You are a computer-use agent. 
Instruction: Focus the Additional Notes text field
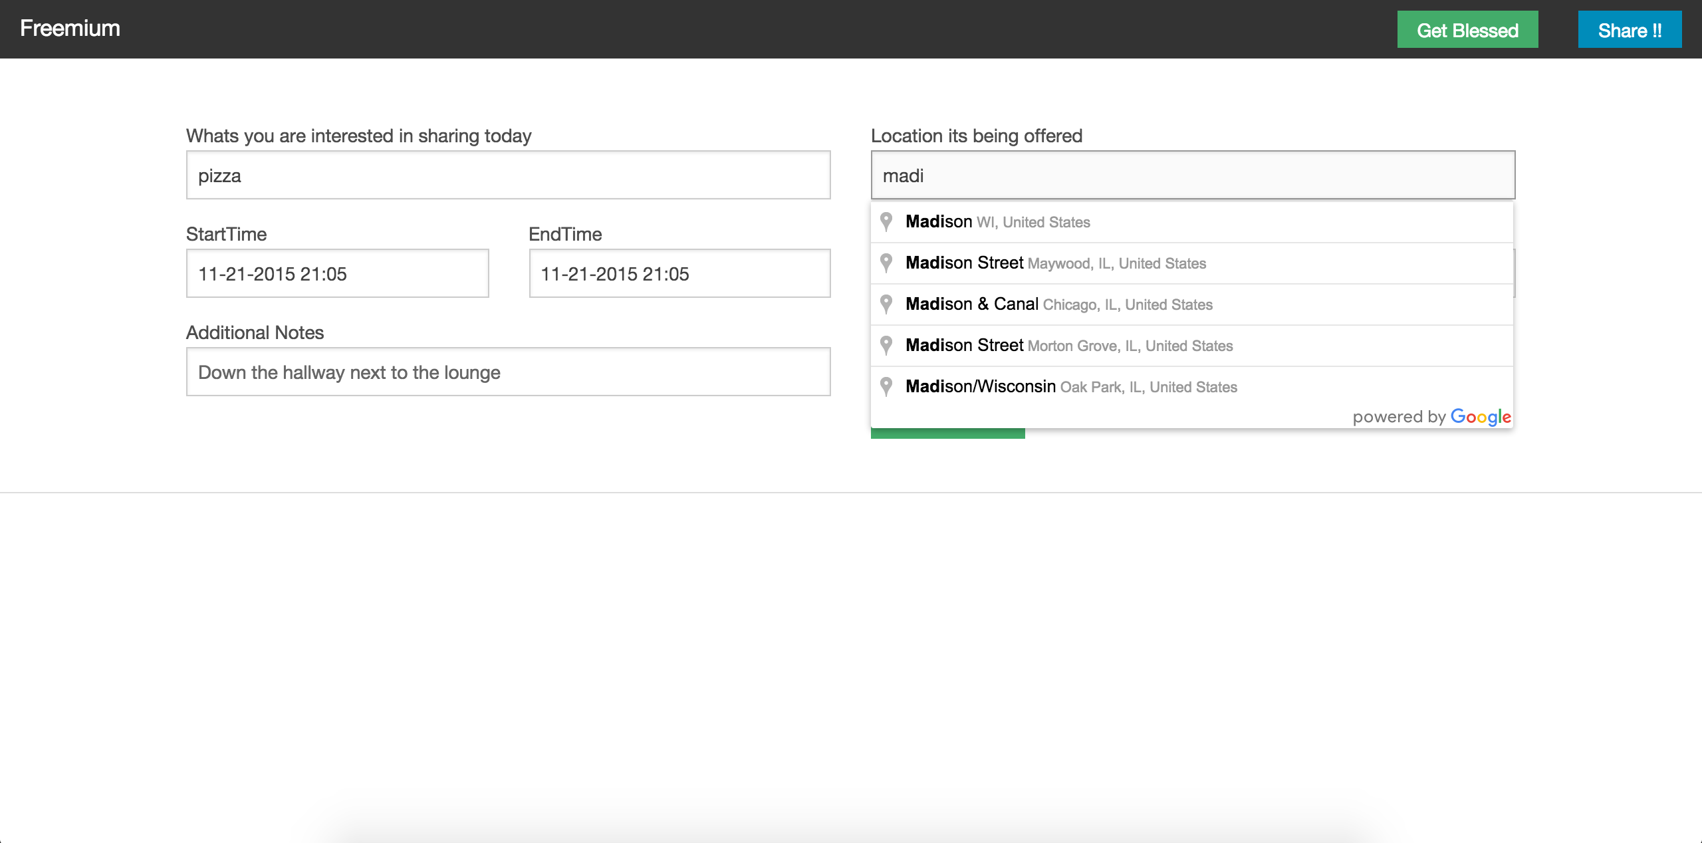tap(508, 372)
